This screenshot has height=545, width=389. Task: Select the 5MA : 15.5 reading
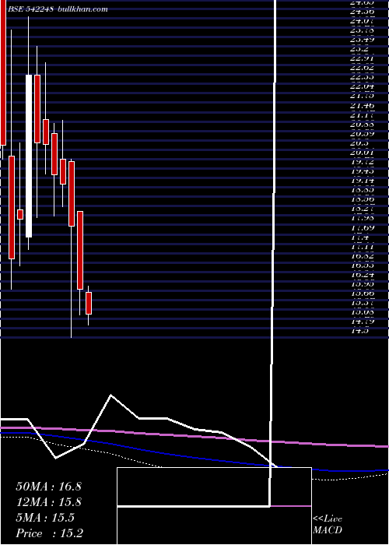click(x=45, y=518)
